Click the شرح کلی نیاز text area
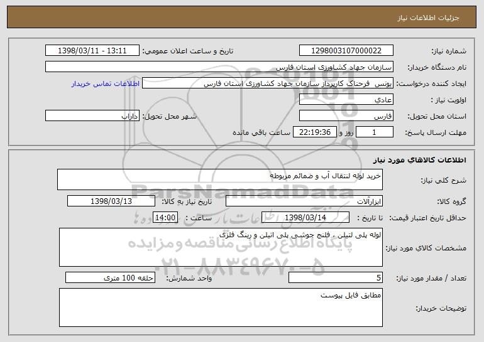The height and width of the screenshot is (342, 484). point(220,179)
